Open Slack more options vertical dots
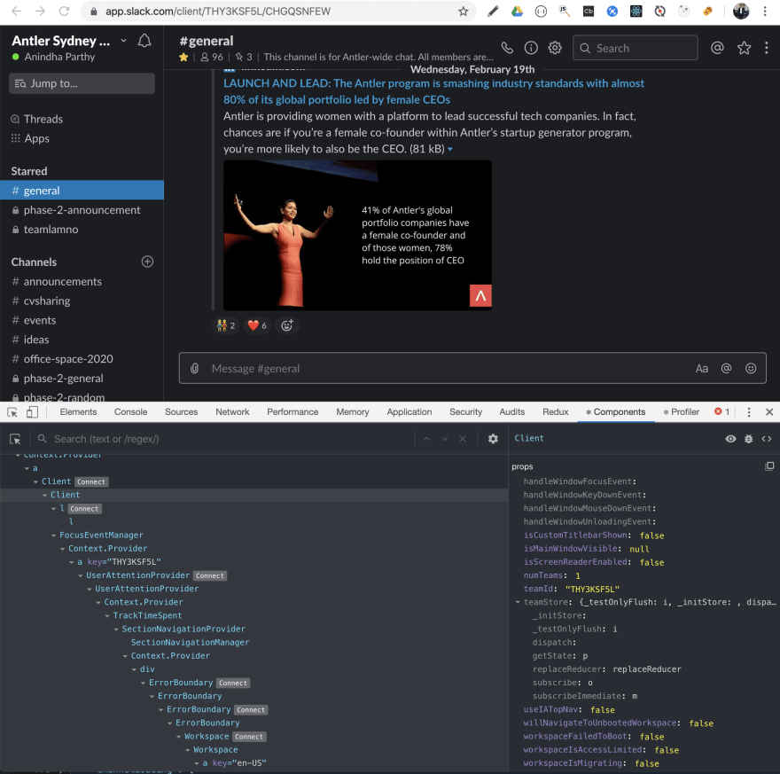This screenshot has width=780, height=774. (x=766, y=48)
